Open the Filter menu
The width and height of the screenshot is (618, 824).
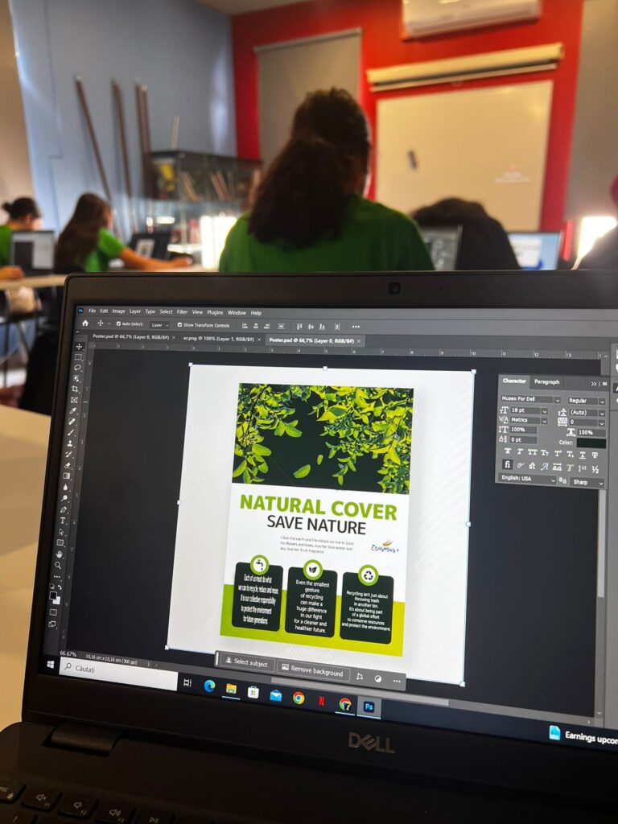[182, 312]
